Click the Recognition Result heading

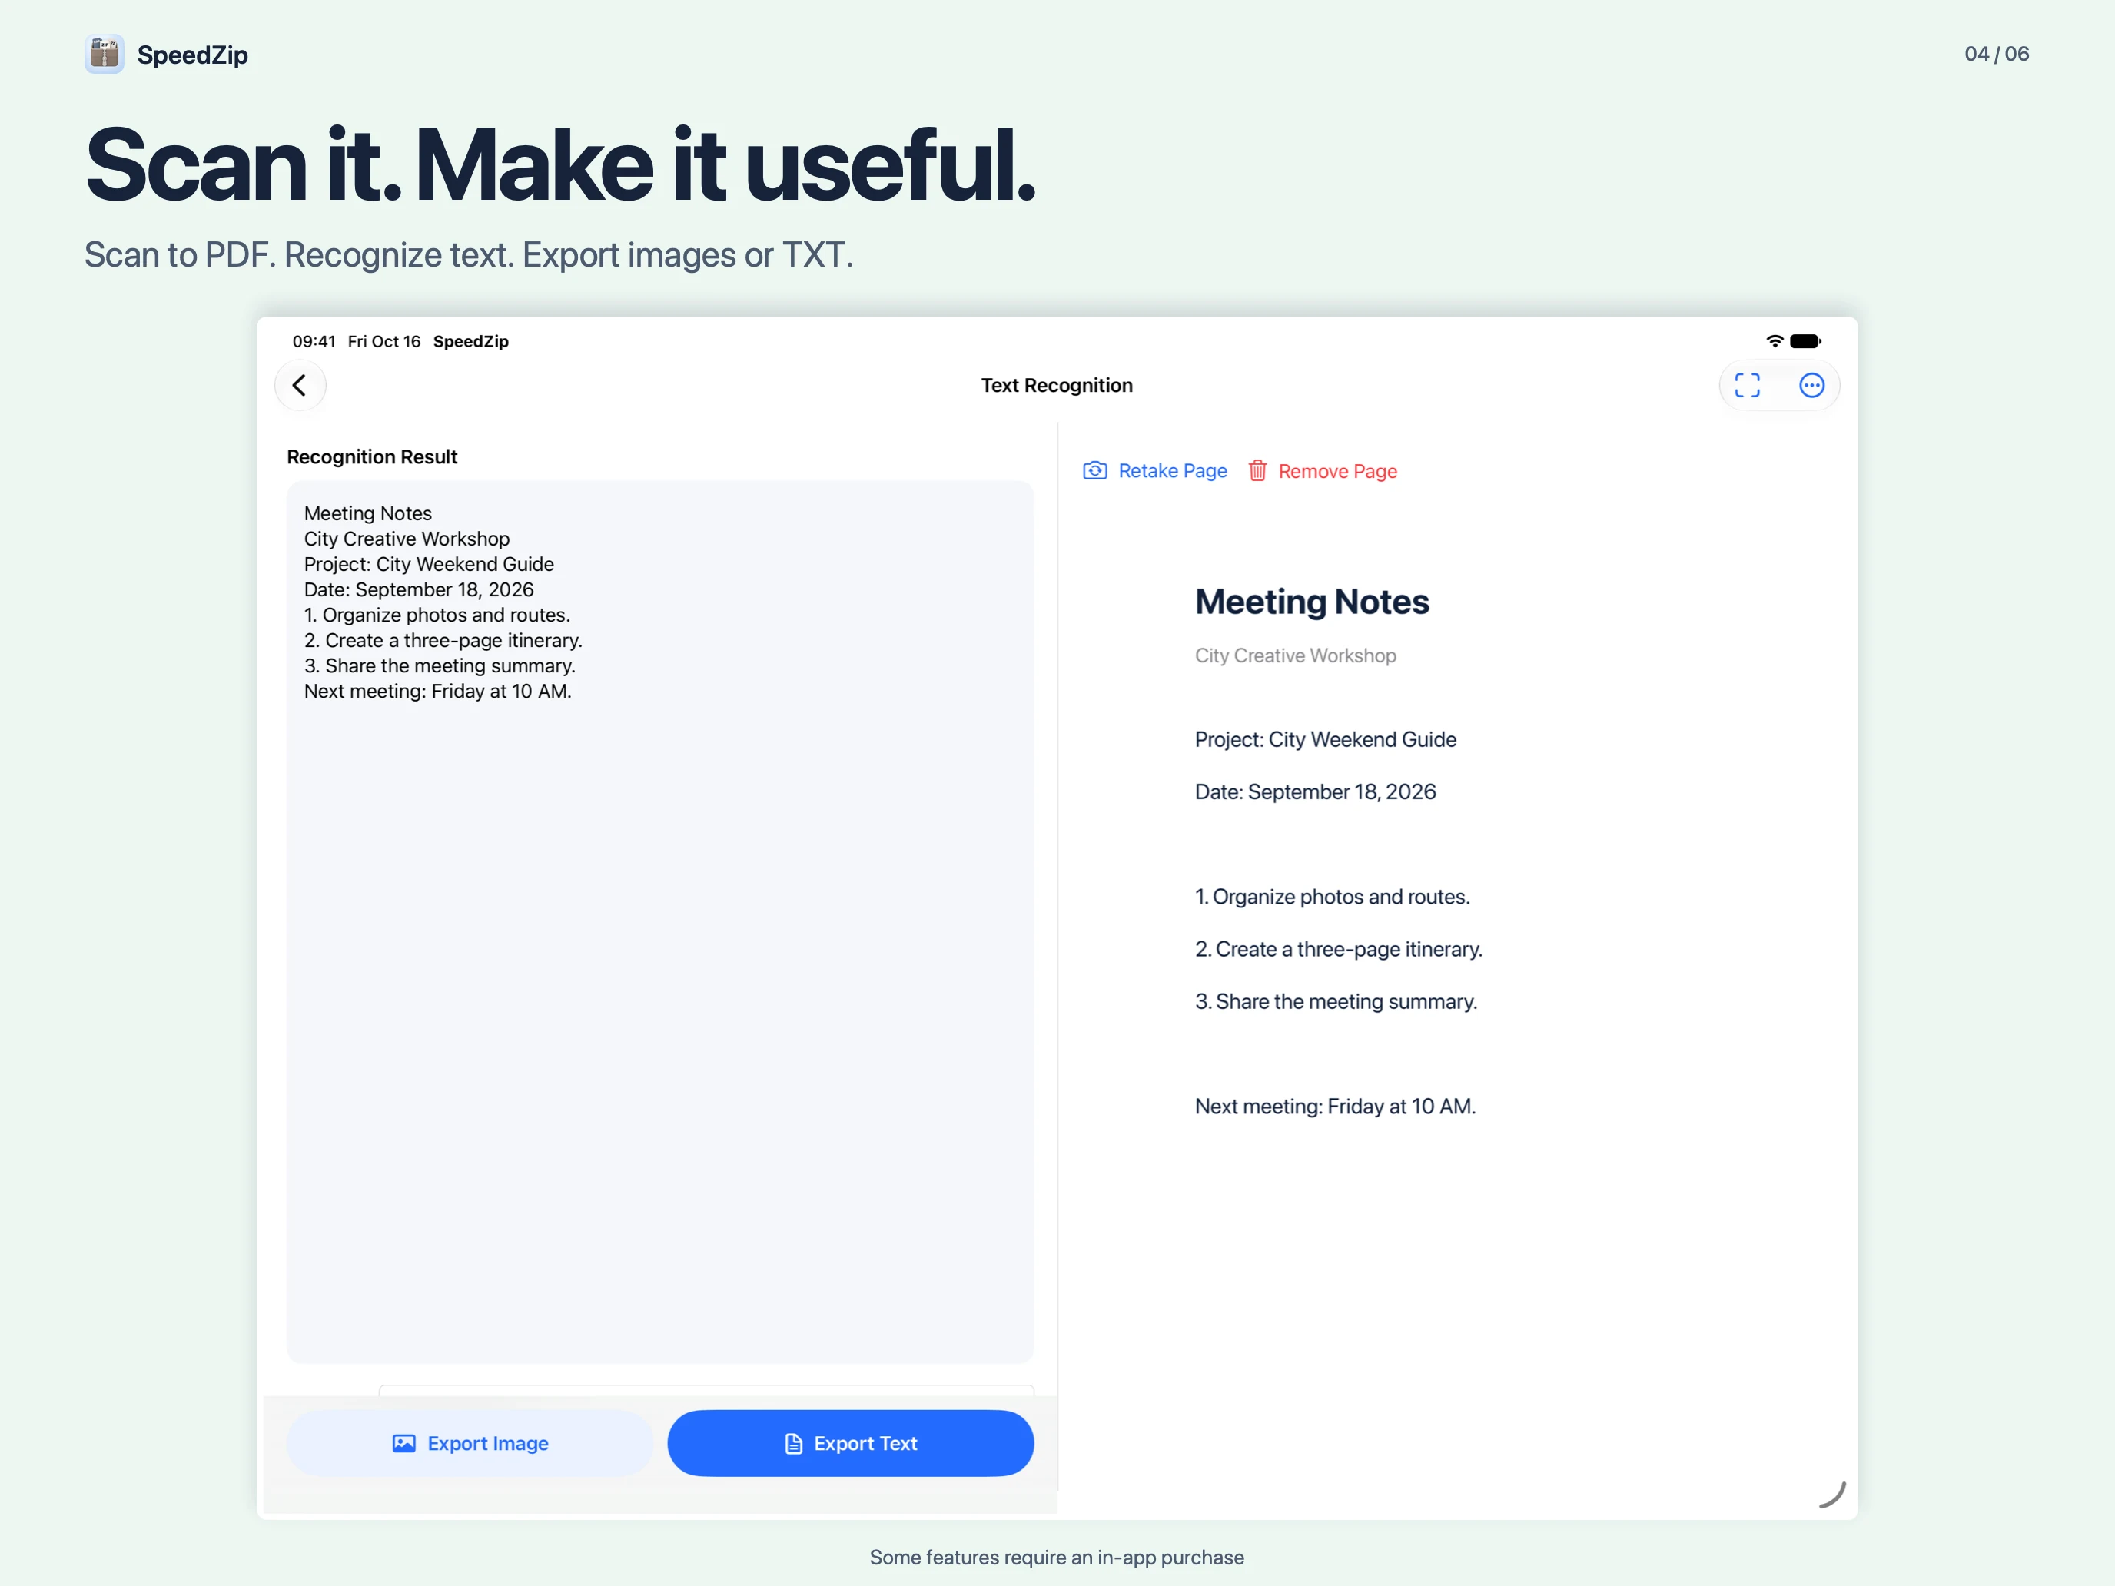(372, 457)
